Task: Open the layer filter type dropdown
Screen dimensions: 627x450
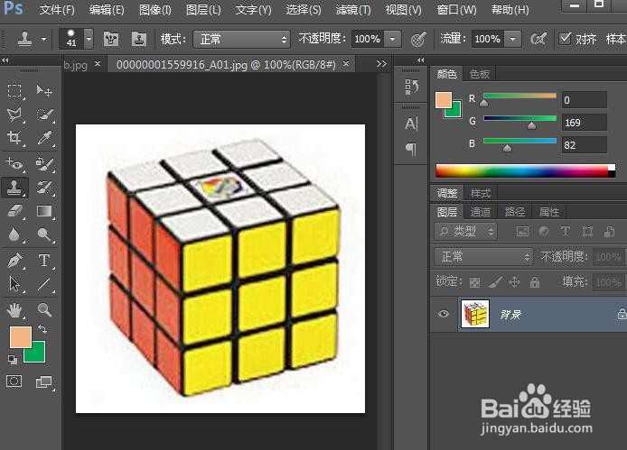Action: (466, 231)
